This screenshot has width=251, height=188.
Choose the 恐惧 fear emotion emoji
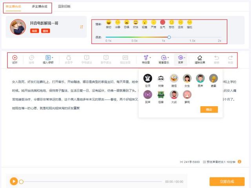pos(127,22)
